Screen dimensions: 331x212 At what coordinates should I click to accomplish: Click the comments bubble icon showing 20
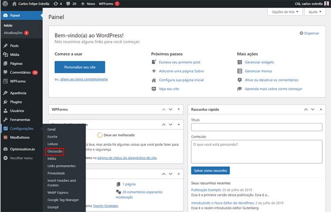pos(68,3)
